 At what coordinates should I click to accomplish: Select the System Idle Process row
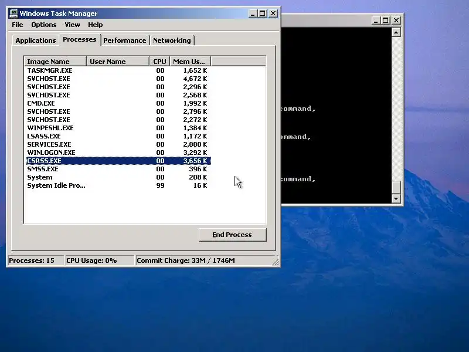pyautogui.click(x=118, y=185)
